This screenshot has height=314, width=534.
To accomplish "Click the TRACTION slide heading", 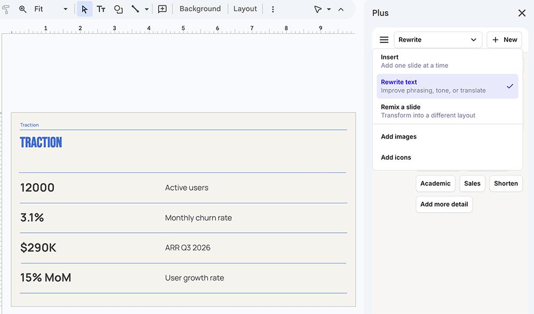I will point(41,143).
